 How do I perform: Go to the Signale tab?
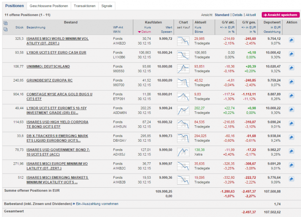(x=106, y=6)
